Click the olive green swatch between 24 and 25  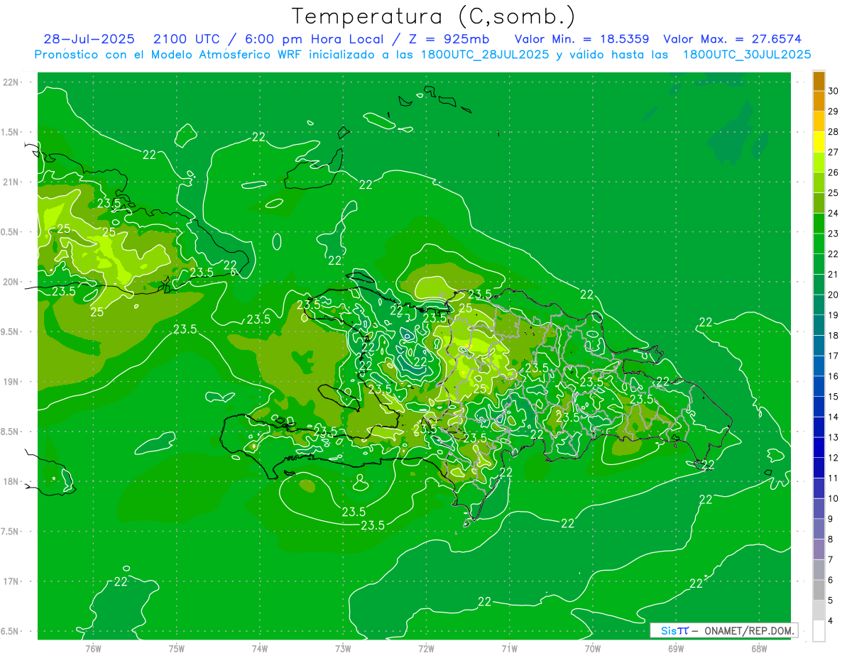click(x=819, y=204)
